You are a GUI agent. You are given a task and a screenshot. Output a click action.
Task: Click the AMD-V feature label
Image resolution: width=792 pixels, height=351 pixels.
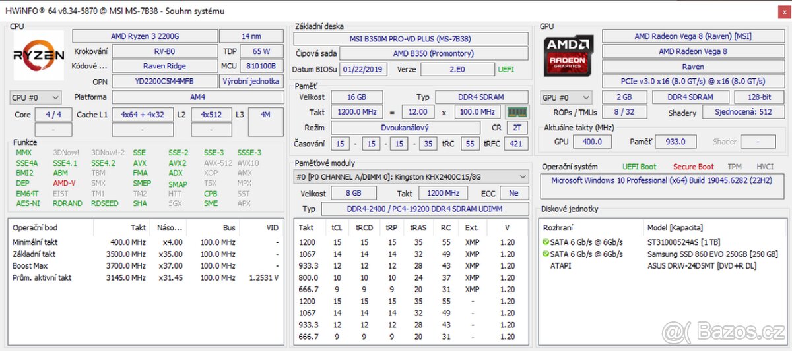tap(64, 184)
